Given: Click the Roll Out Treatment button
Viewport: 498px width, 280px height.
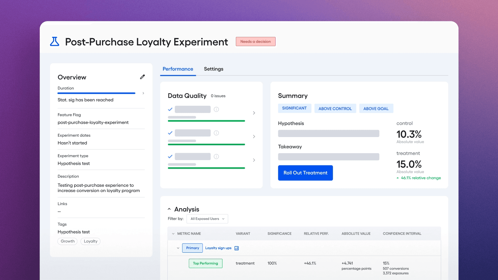Looking at the screenshot, I should click(305, 173).
